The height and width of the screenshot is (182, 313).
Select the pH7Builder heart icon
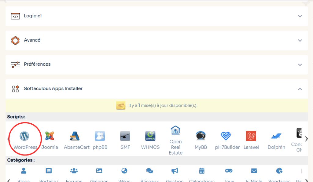226,136
